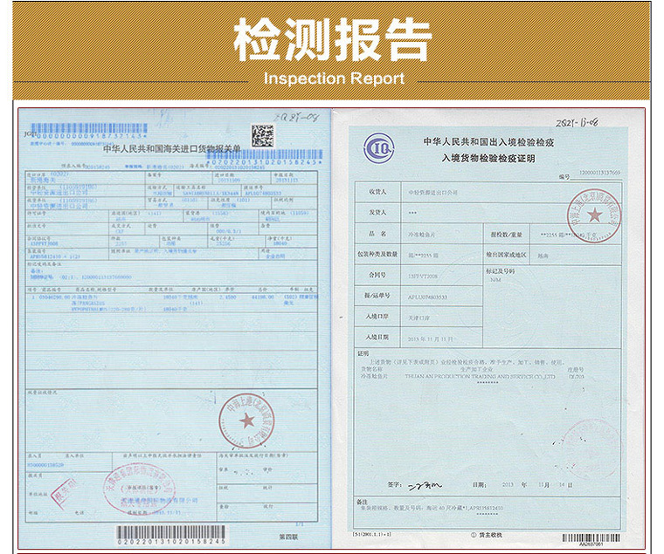Image resolution: width=664 pixels, height=554 pixels.
Task: Click the 中华人民共和国海关进口货物报关单 title
Action: coord(177,149)
